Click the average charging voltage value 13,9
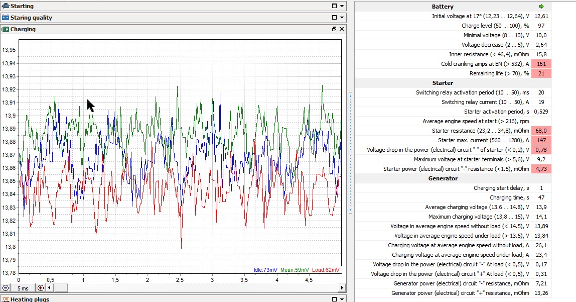Viewport: 576px width, 302px height. 541,208
